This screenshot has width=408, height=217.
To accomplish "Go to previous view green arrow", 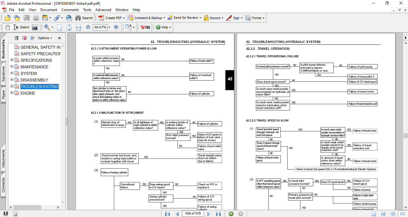I will [x=231, y=214].
